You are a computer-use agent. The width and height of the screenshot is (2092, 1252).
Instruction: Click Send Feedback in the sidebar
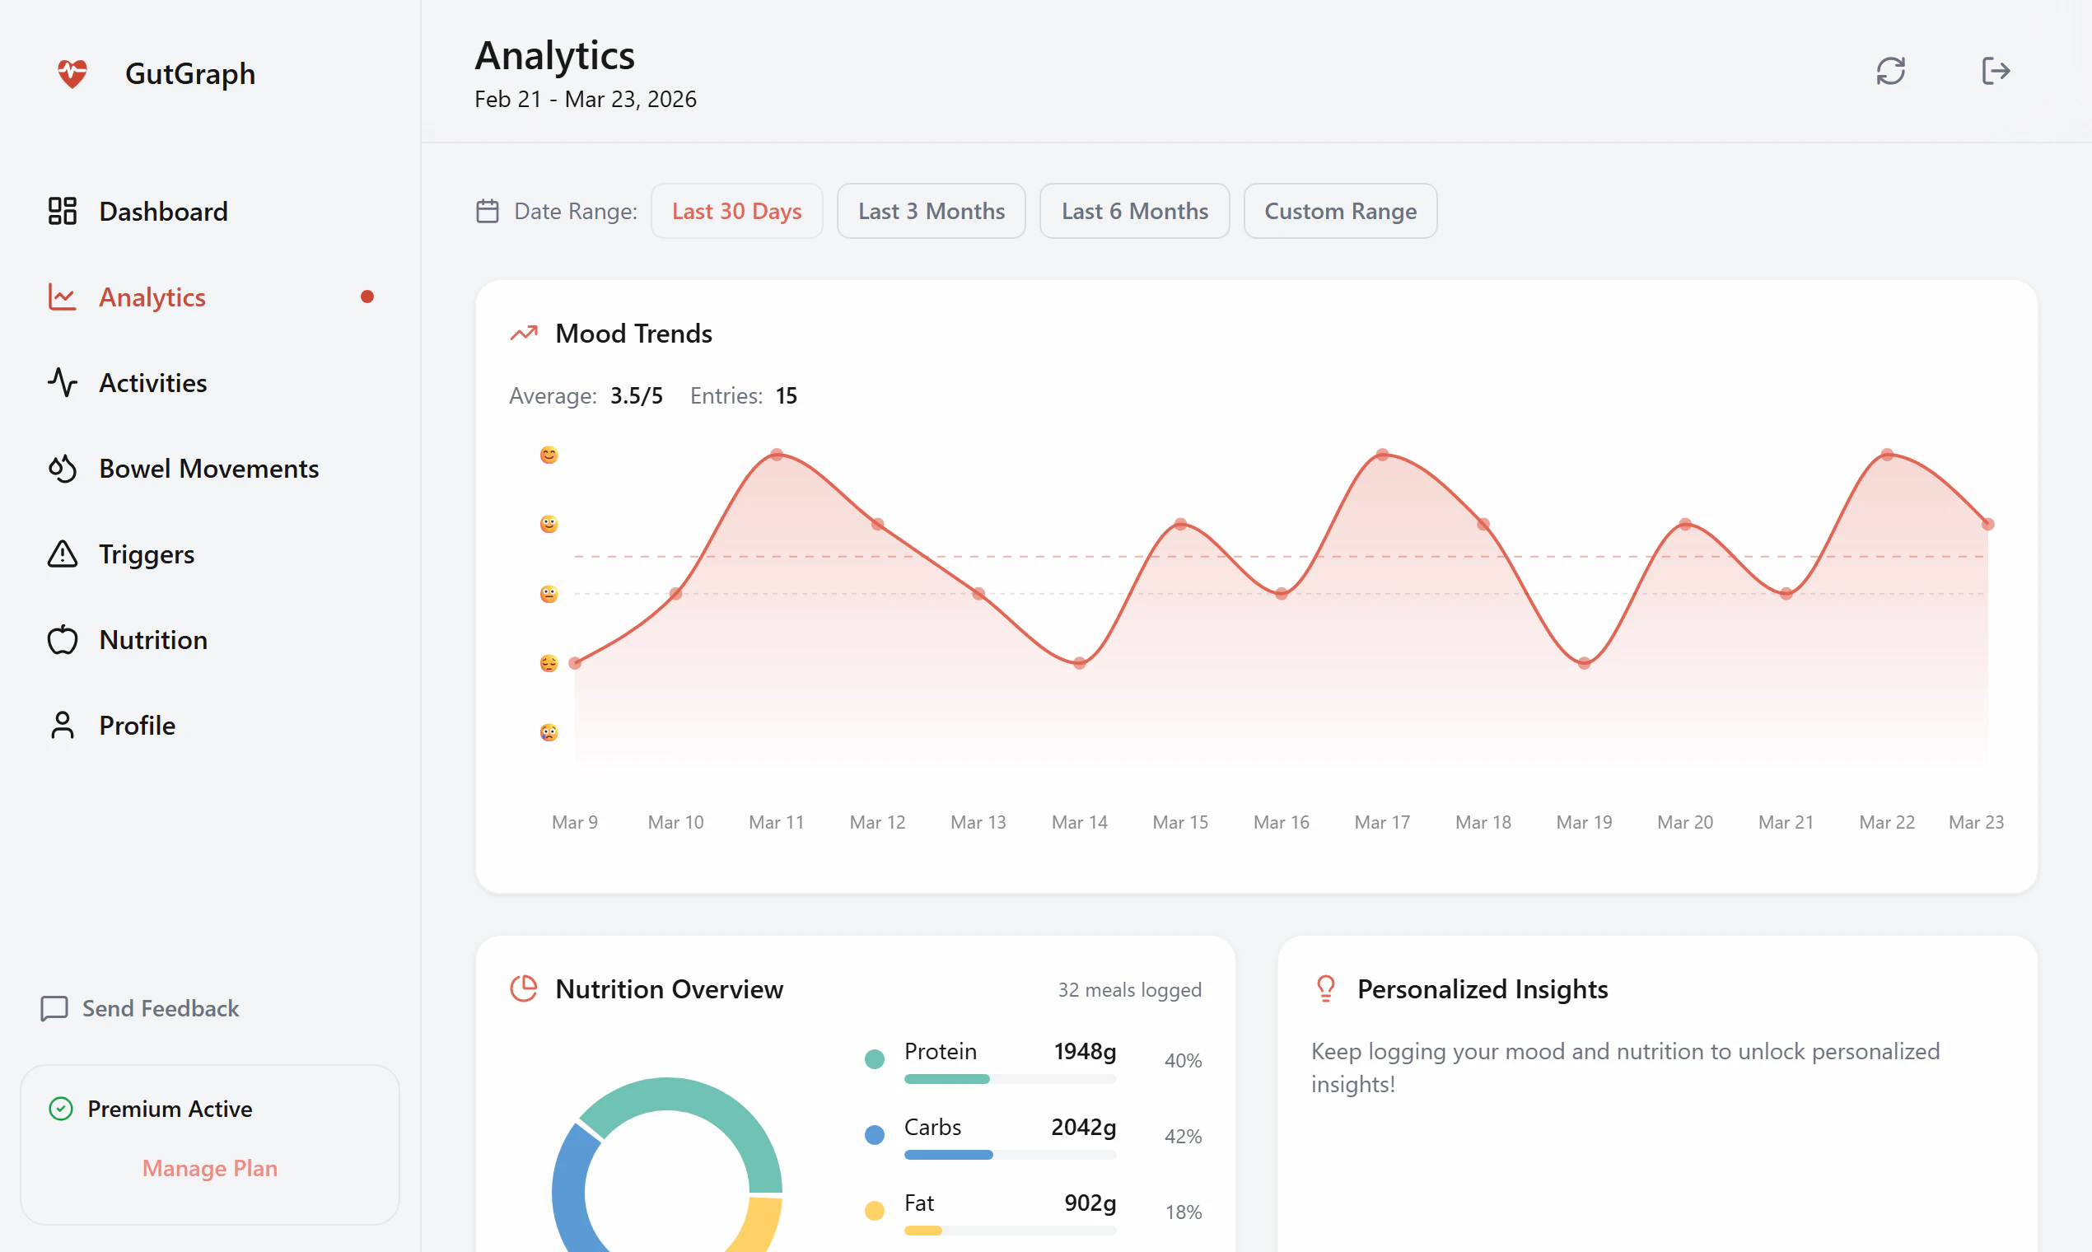coord(160,1008)
